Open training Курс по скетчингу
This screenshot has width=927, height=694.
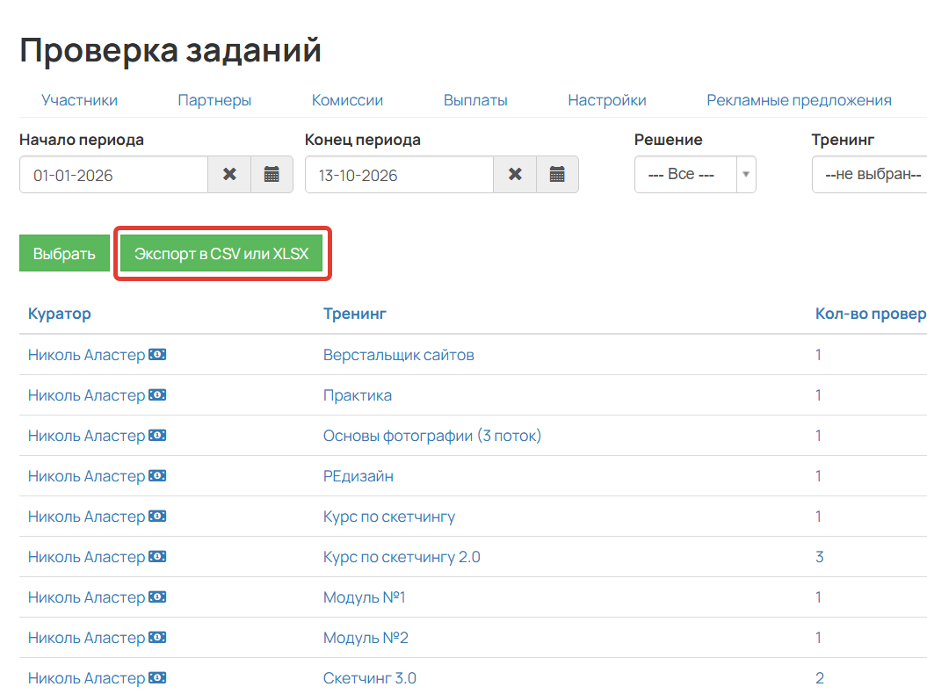click(x=389, y=517)
